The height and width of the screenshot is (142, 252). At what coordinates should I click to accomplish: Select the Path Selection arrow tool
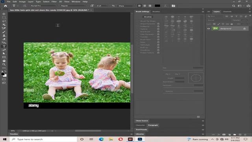[4, 54]
